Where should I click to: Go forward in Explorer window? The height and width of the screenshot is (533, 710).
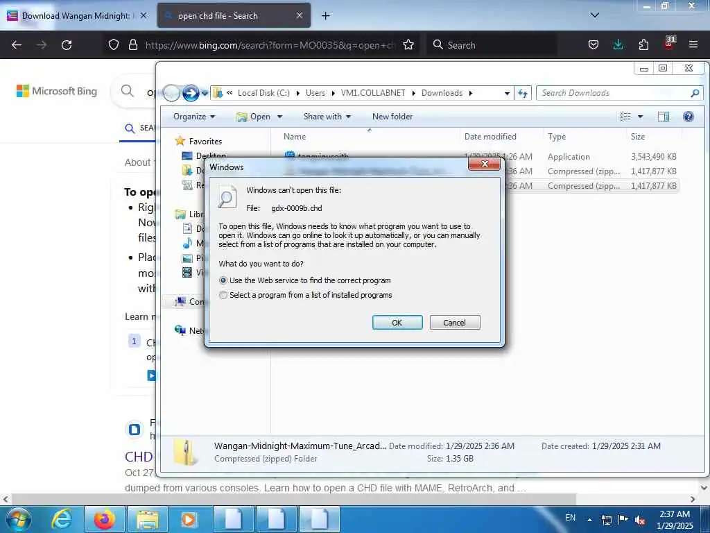(x=191, y=93)
